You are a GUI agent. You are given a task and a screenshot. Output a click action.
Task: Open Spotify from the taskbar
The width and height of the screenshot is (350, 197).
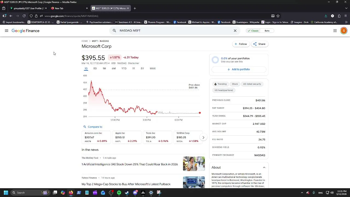pos(119,193)
